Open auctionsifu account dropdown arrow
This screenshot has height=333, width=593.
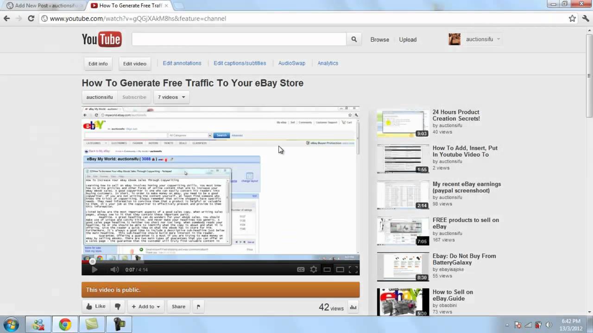pyautogui.click(x=498, y=39)
